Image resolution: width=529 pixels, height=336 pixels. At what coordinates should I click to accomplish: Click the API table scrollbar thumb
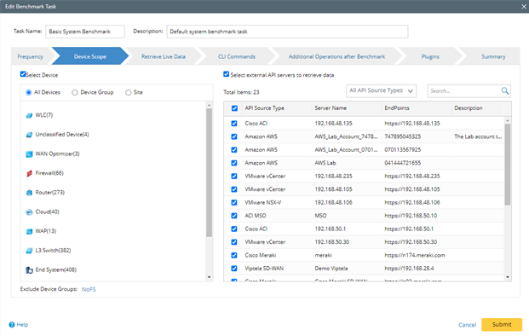pyautogui.click(x=508, y=165)
